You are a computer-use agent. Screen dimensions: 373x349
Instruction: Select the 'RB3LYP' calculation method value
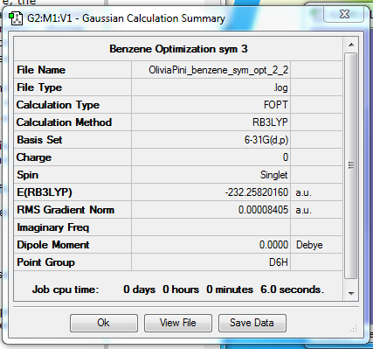tap(270, 122)
